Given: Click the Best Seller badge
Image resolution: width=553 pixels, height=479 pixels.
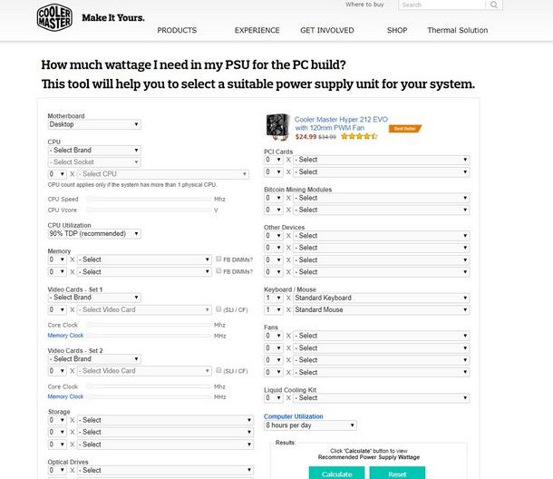Looking at the screenshot, I should click(x=405, y=129).
